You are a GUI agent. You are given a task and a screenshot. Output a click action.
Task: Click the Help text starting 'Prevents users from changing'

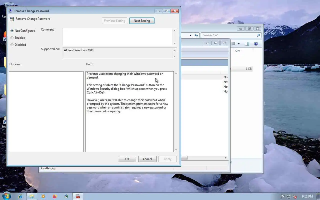coord(125,75)
